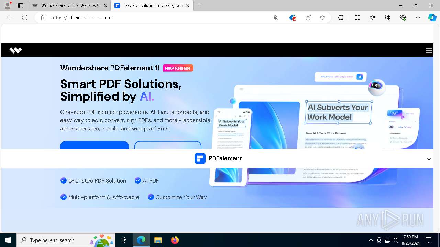View site information lock icon
This screenshot has height=247, width=440.
coord(43,17)
